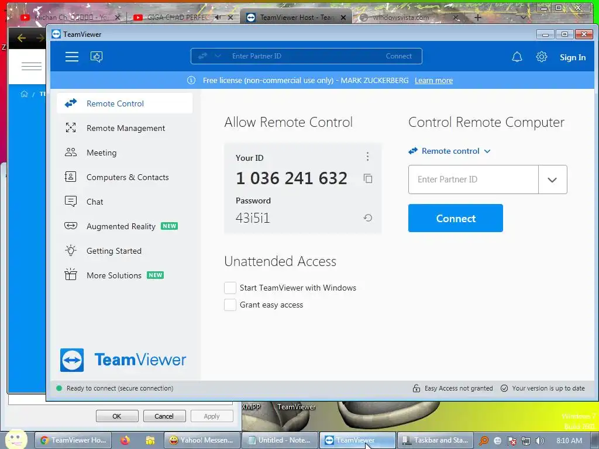Open Firefox from the taskbar
This screenshot has width=599, height=449.
125,440
